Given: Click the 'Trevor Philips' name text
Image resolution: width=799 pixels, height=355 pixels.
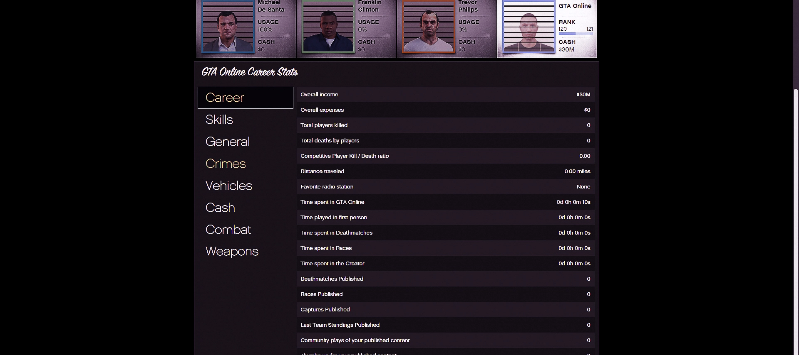Looking at the screenshot, I should click(468, 6).
